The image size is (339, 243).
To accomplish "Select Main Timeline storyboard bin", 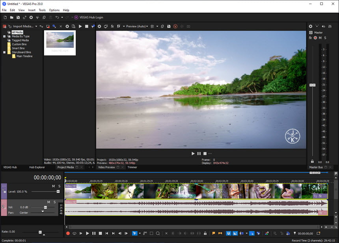I will click(24, 56).
